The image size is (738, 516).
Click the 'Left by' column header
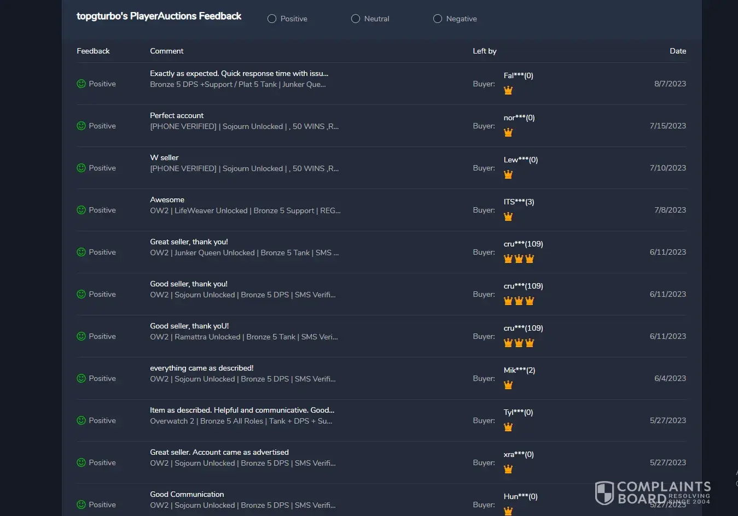click(484, 51)
